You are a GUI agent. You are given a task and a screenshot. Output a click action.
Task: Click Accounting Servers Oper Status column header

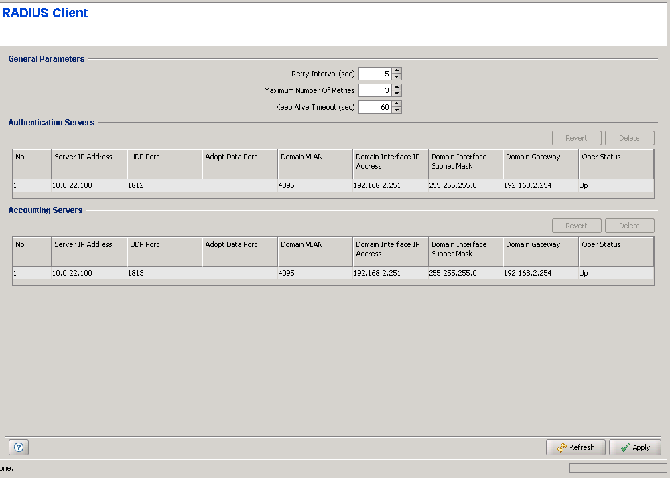click(616, 245)
